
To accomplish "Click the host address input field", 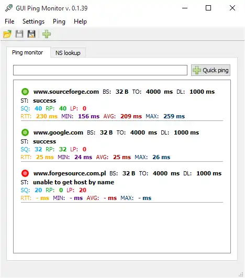I will (100, 70).
